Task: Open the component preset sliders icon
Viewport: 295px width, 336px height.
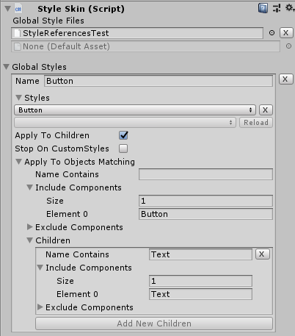Action: pyautogui.click(x=277, y=8)
